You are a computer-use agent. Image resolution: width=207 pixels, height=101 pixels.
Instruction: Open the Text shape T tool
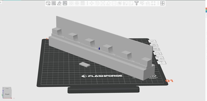pyautogui.click(x=136, y=3)
